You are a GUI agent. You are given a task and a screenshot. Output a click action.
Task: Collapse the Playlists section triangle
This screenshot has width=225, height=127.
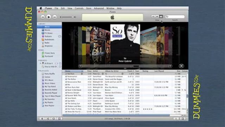pyautogui.click(x=39, y=71)
